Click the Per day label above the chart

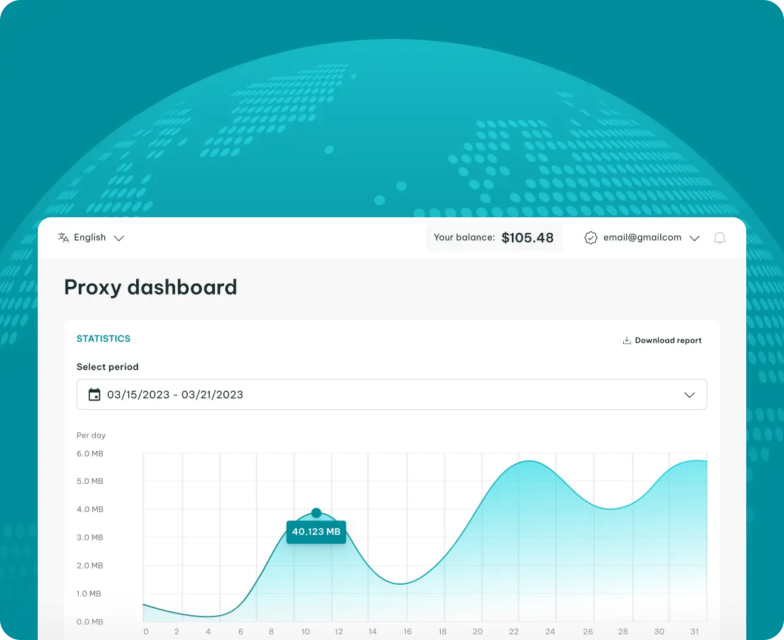[x=91, y=435]
